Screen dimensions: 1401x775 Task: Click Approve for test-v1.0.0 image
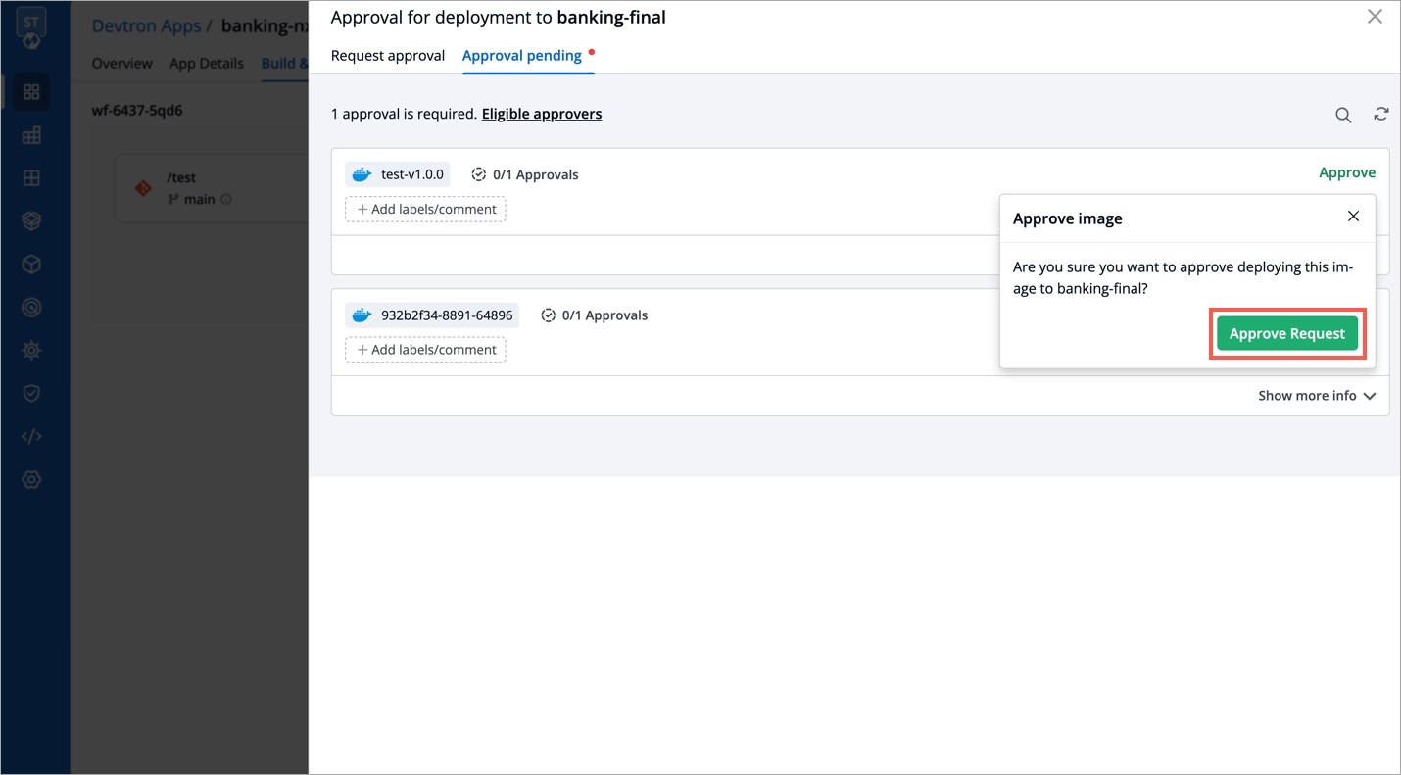point(1346,172)
